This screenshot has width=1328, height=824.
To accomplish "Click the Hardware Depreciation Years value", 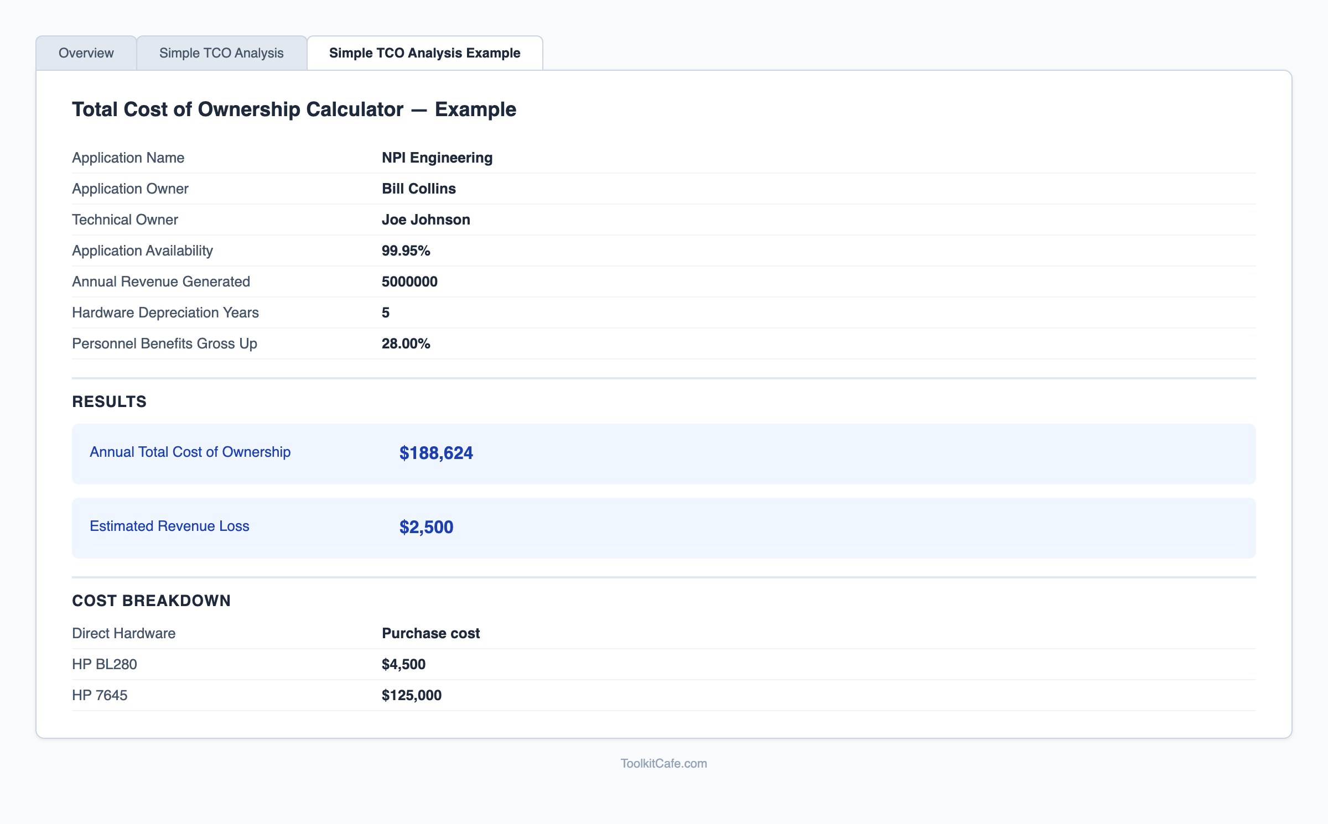I will tap(386, 312).
